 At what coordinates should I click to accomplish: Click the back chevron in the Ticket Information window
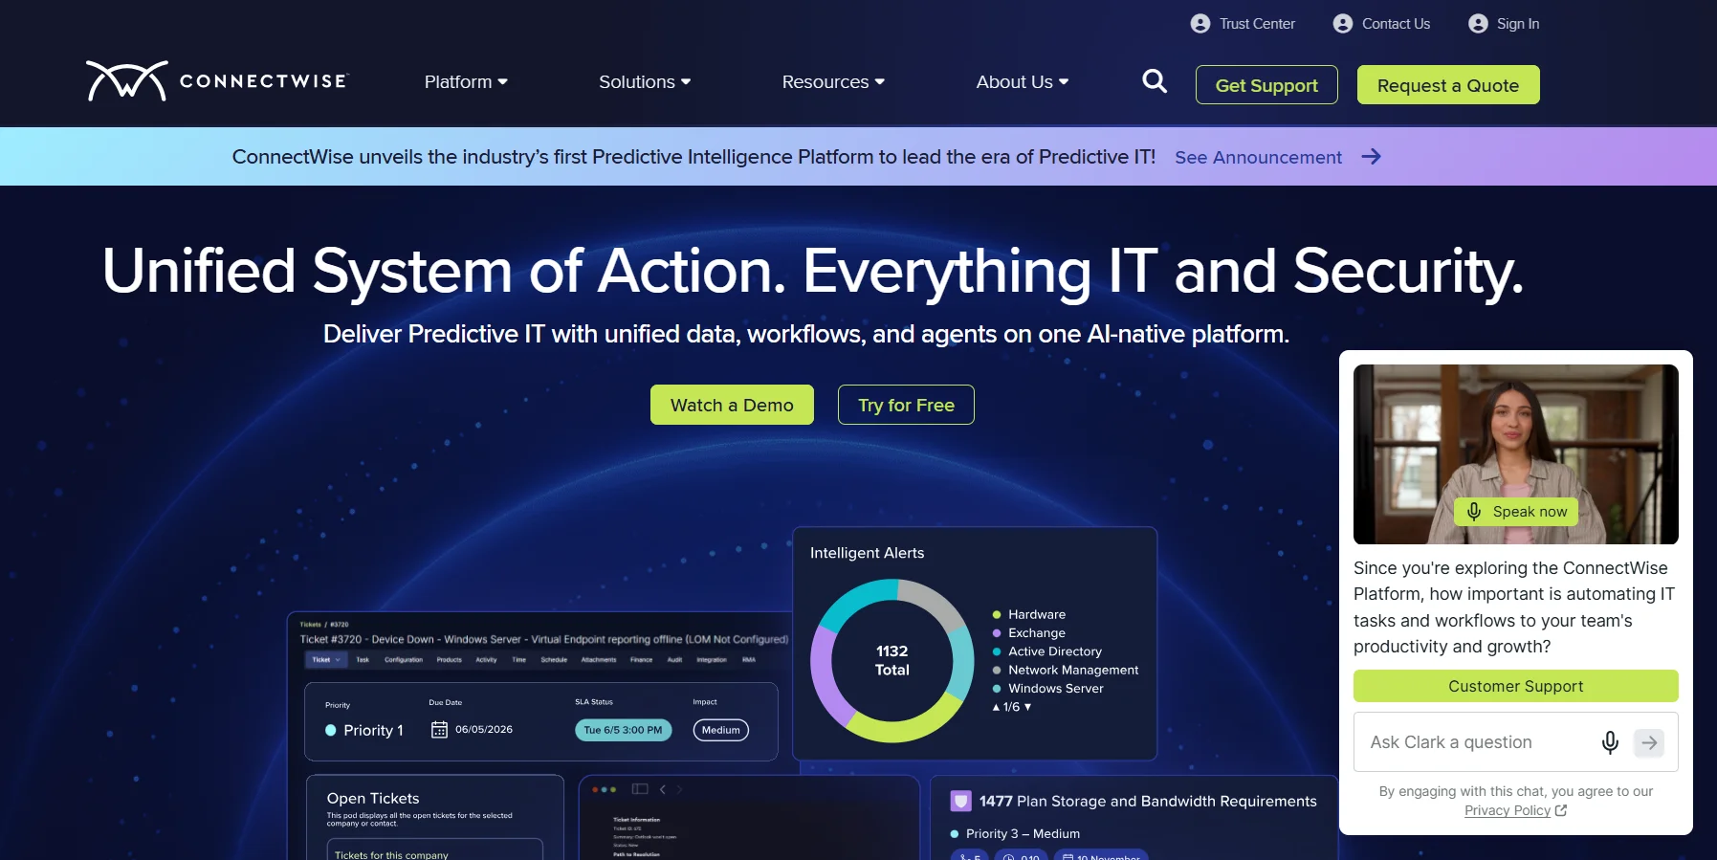(663, 789)
